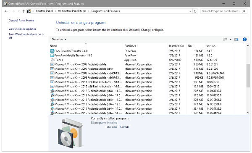252x153 pixels.
Task: Click the blue Help question mark icon
Action: (244, 40)
